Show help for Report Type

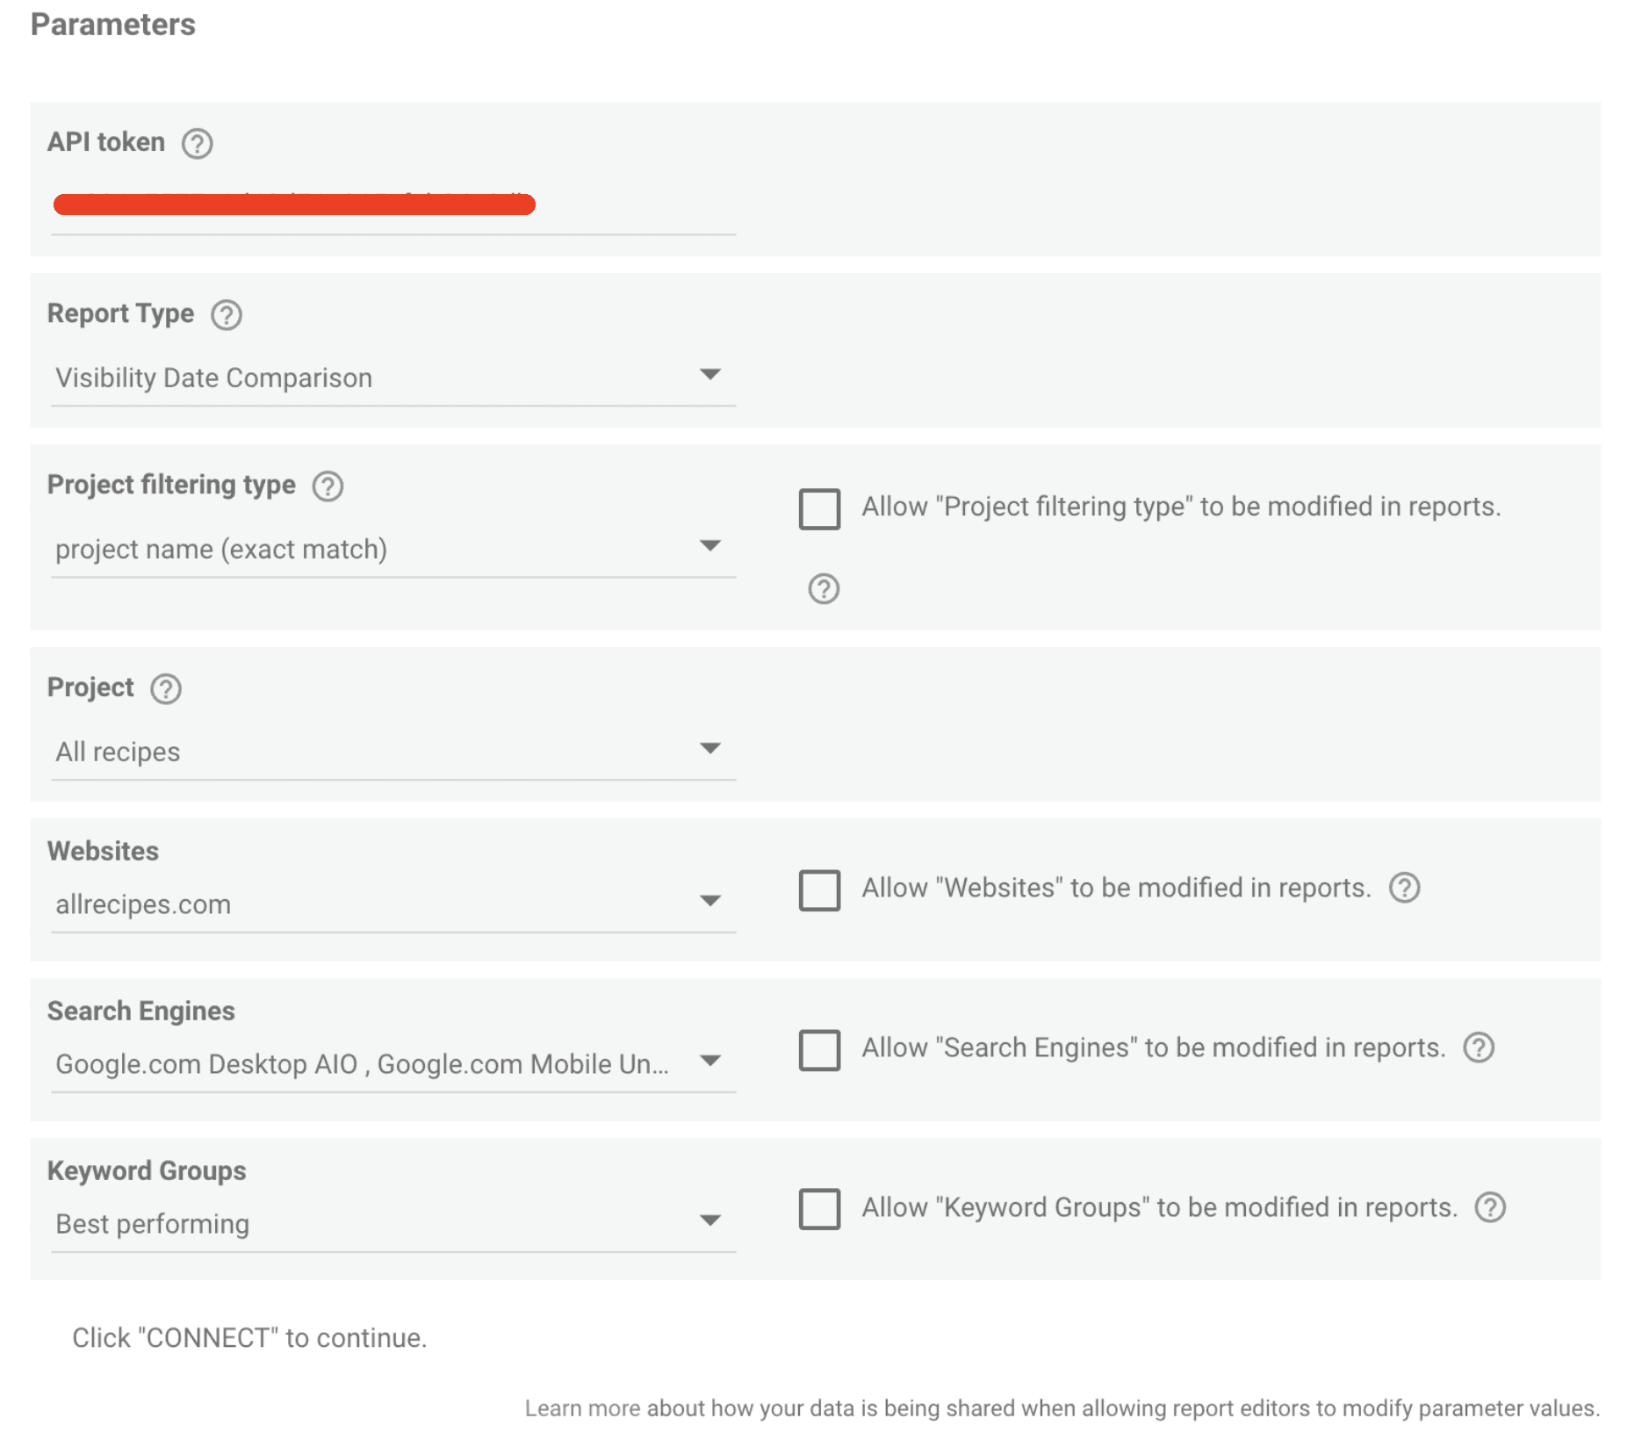(227, 314)
